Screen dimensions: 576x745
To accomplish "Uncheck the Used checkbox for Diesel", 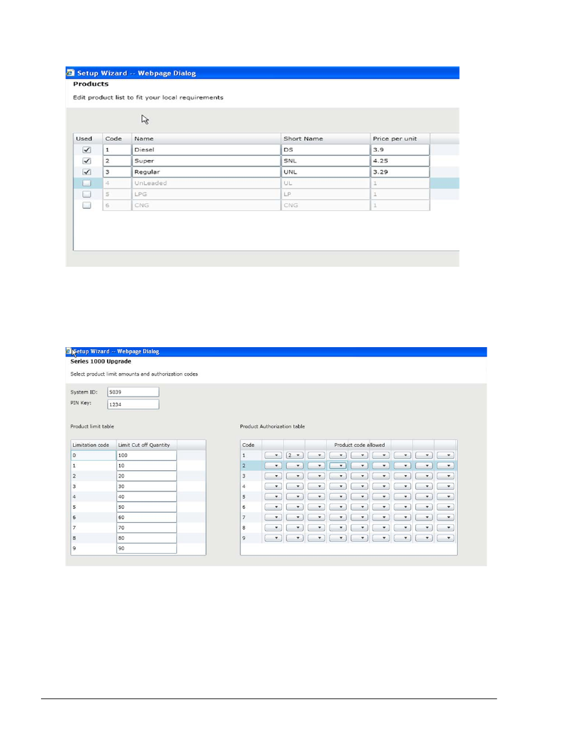I will click(87, 150).
